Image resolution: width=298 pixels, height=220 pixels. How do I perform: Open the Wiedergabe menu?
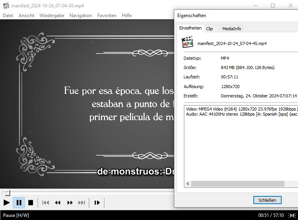pyautogui.click(x=52, y=16)
